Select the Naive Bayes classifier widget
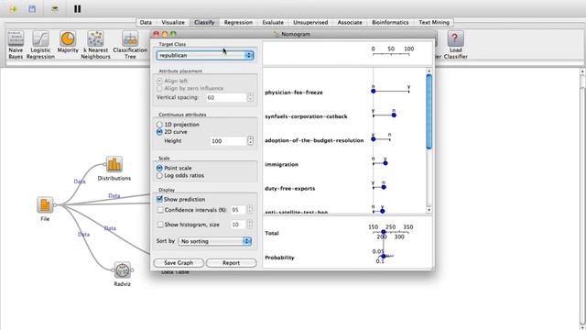The width and height of the screenshot is (586, 330). tap(16, 45)
